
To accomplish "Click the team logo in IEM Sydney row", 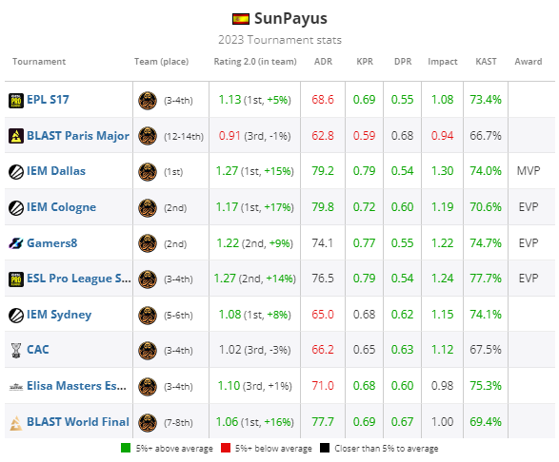I will 148,316.
